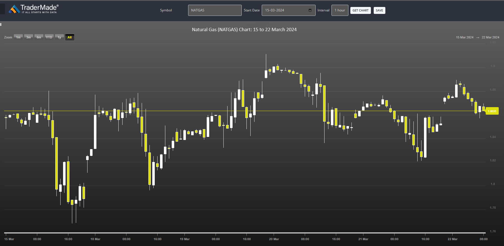This screenshot has height=246, width=504.
Task: Click the 18 Mar x-axis label
Action: 95,239
